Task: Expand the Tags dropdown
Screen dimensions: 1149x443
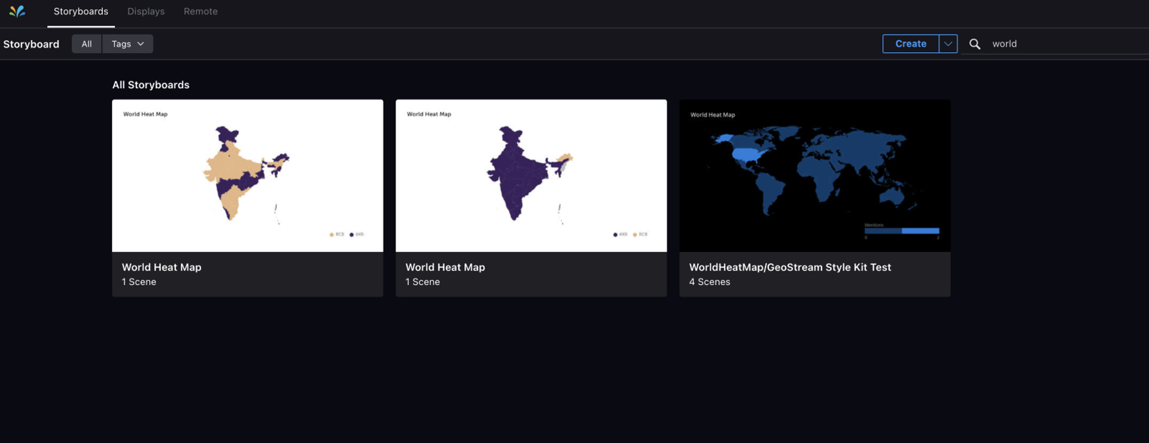Action: point(127,44)
